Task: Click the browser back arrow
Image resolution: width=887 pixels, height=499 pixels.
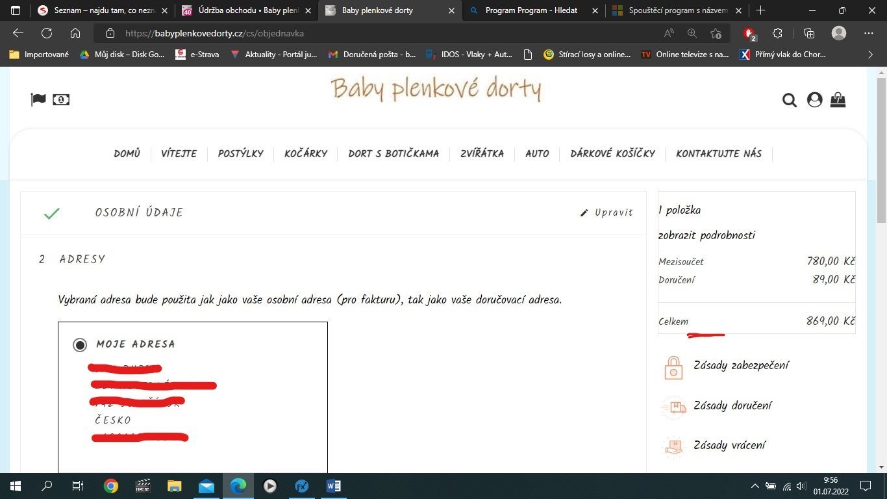Action: click(x=18, y=33)
